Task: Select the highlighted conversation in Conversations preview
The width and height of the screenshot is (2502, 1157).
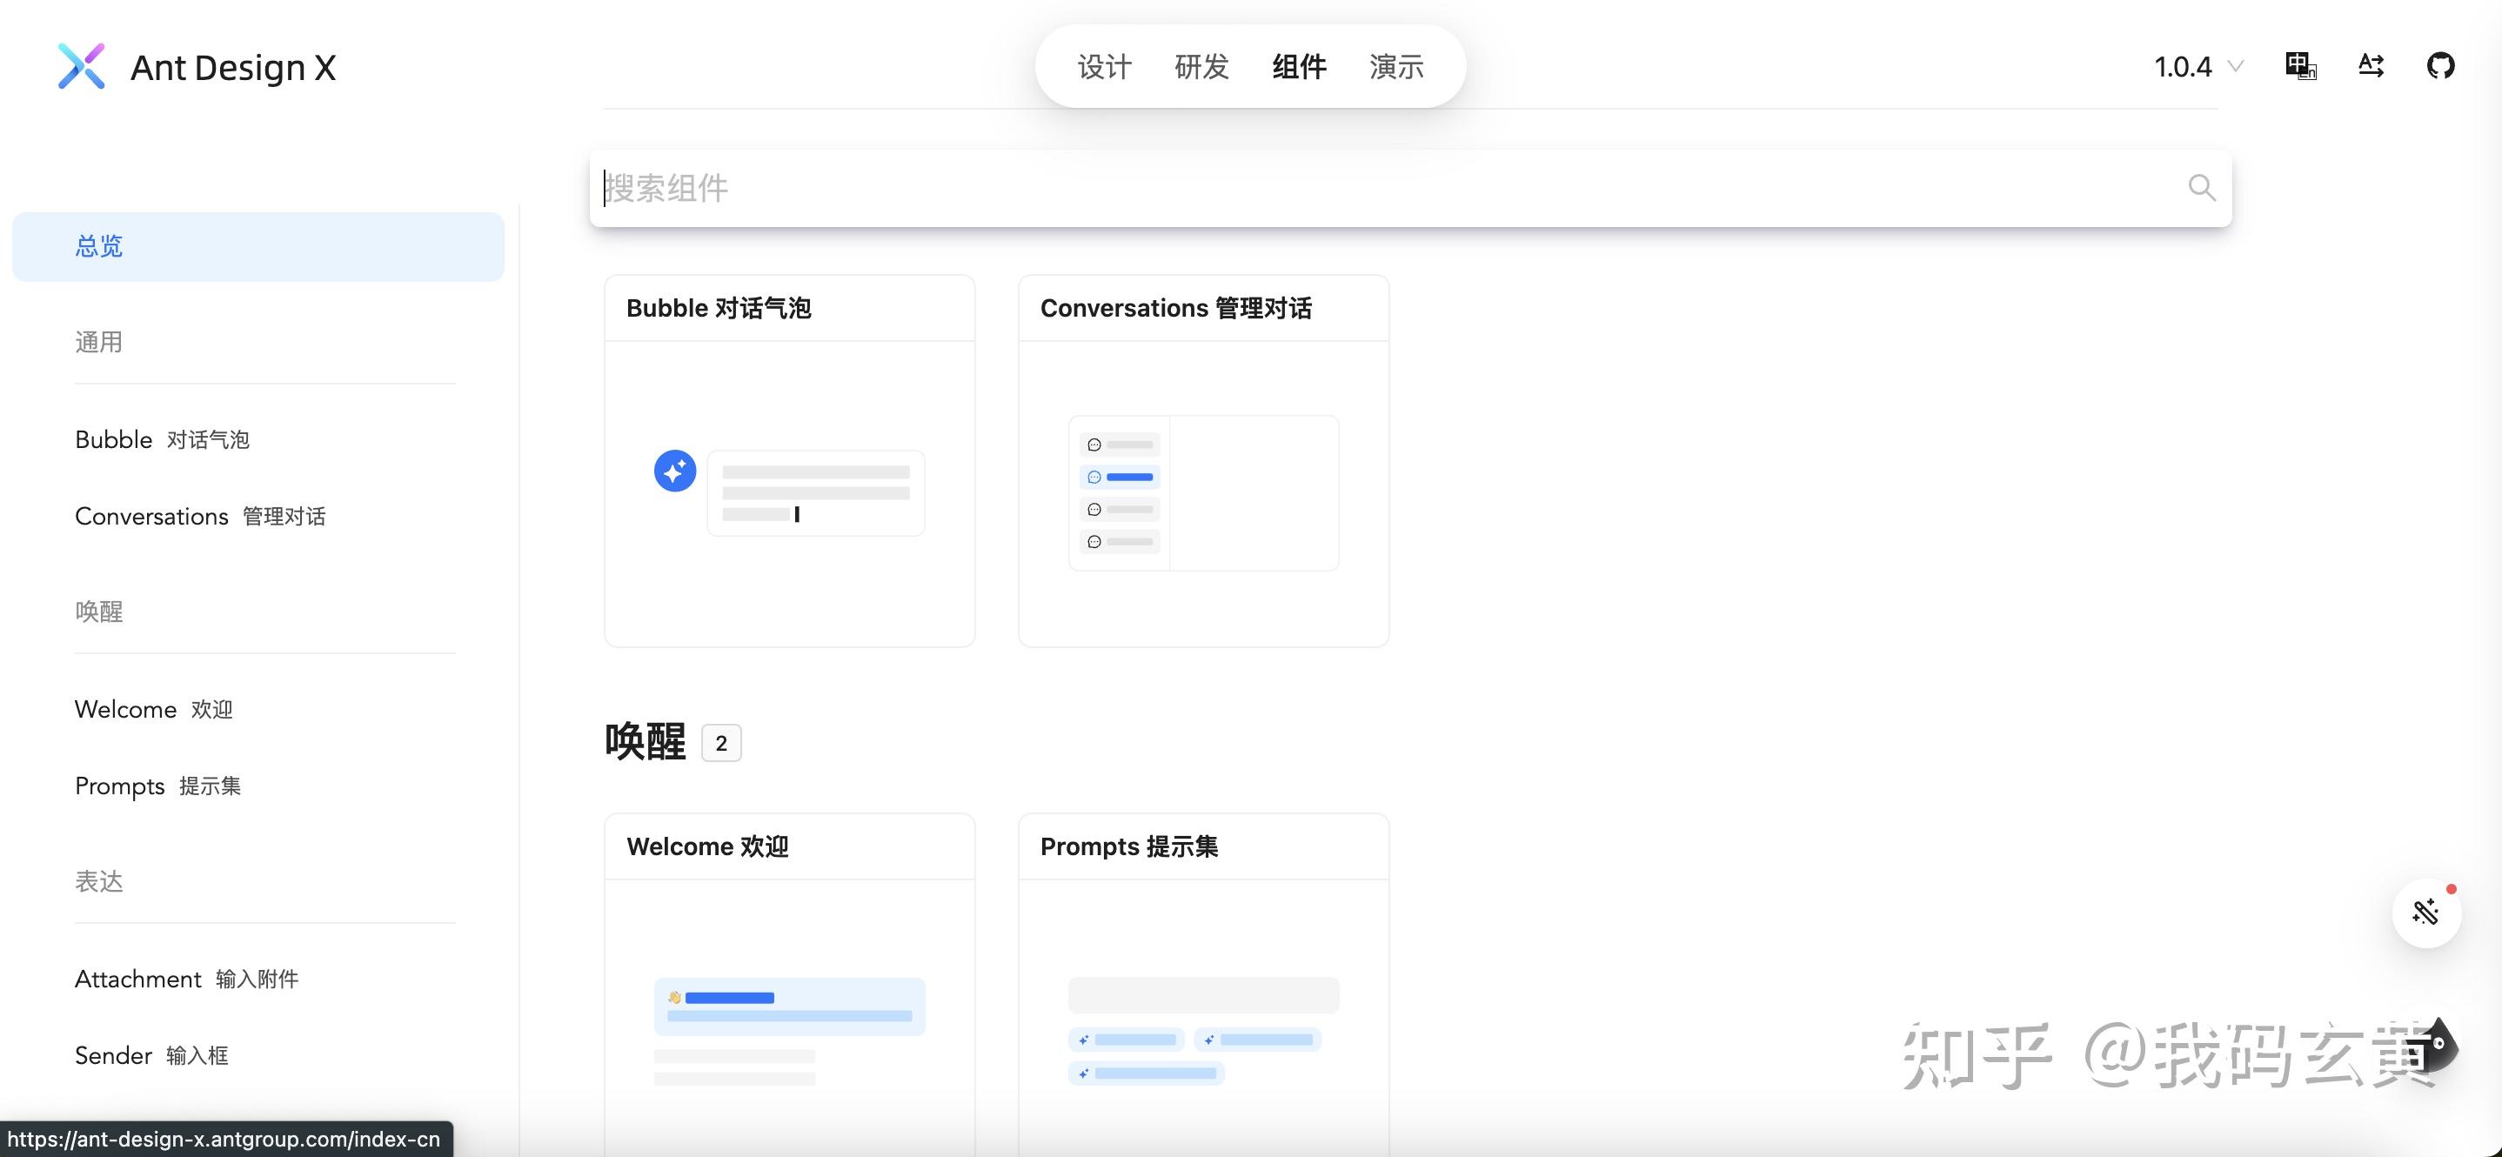Action: (1122, 477)
